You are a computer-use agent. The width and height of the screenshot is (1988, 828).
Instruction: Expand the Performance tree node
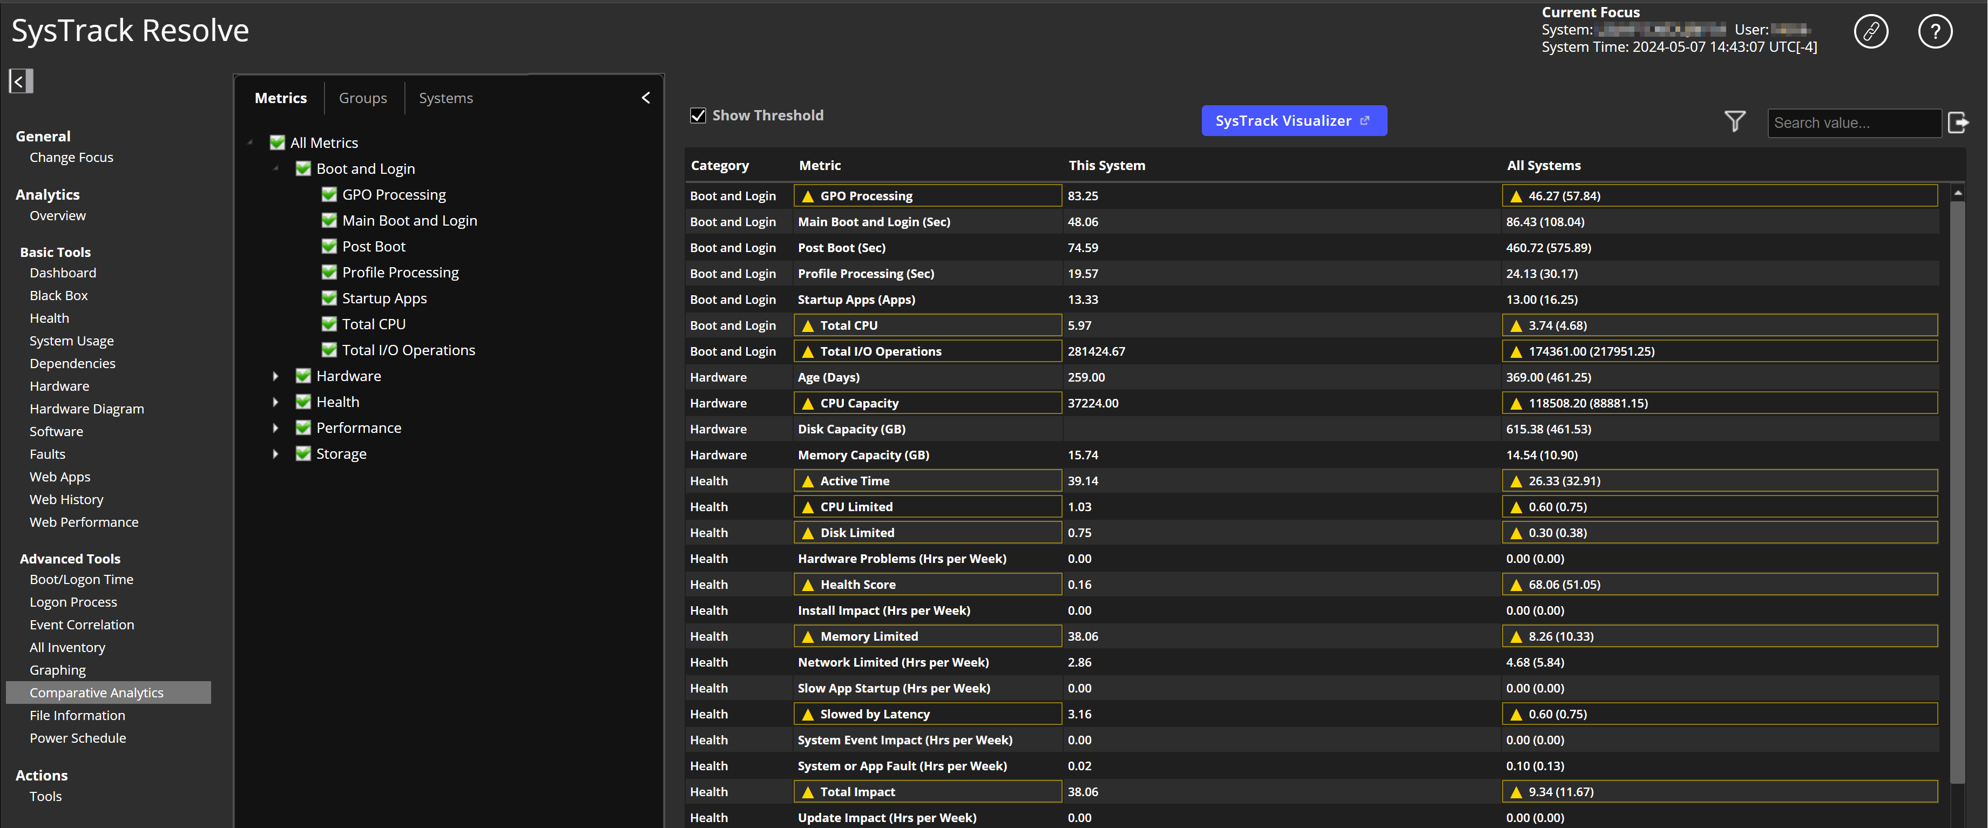coord(275,427)
